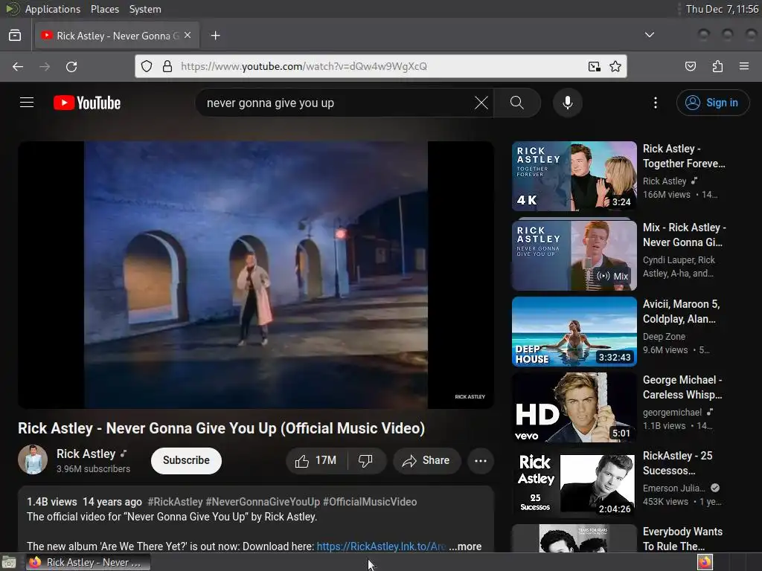Click the site padlock icon

(x=167, y=66)
